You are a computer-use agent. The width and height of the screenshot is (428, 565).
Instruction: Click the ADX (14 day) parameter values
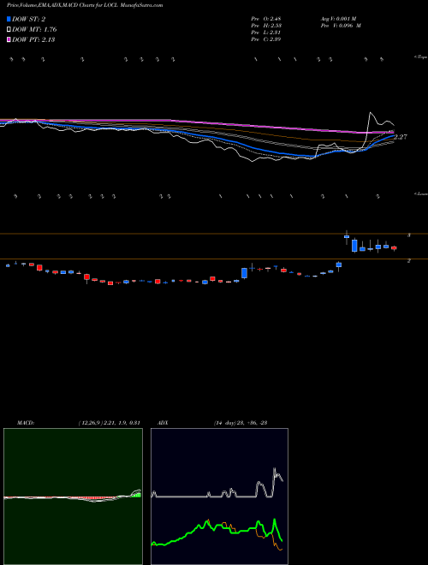(x=241, y=423)
